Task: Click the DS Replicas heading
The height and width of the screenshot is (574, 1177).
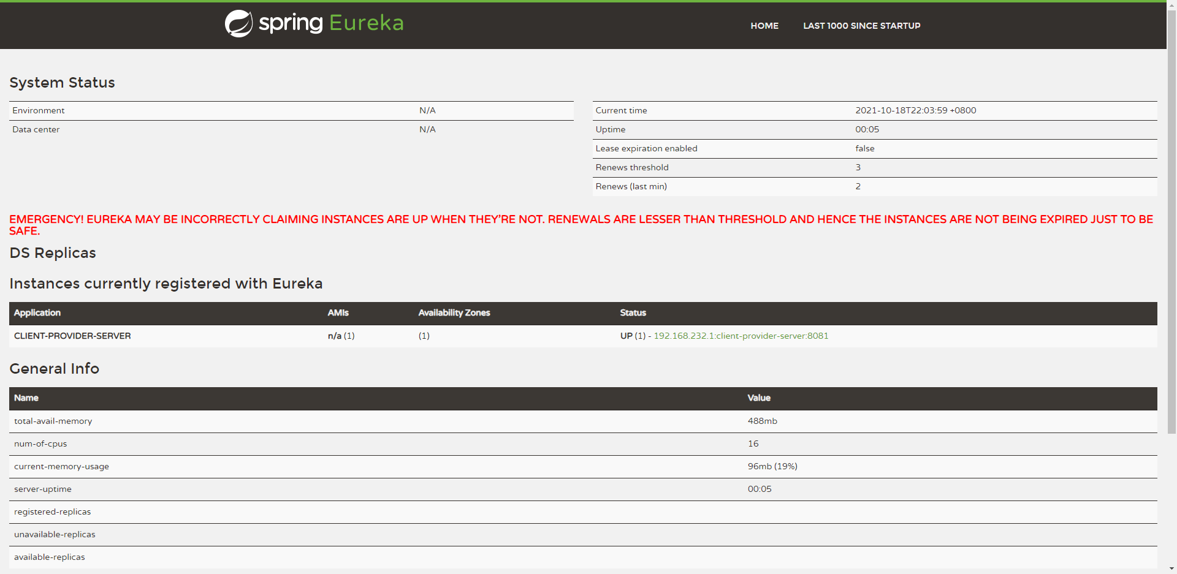Action: [53, 253]
